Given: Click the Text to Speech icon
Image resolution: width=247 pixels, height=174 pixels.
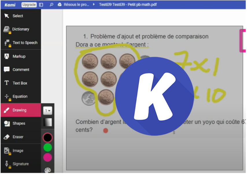Looking at the screenshot, I should point(7,43).
